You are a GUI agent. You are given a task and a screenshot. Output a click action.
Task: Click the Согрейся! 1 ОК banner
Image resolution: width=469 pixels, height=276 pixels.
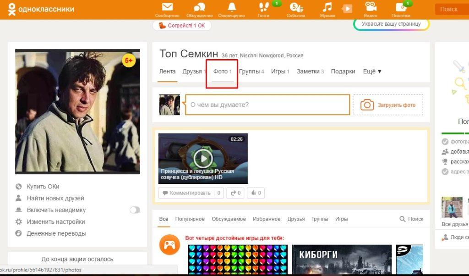(x=182, y=25)
